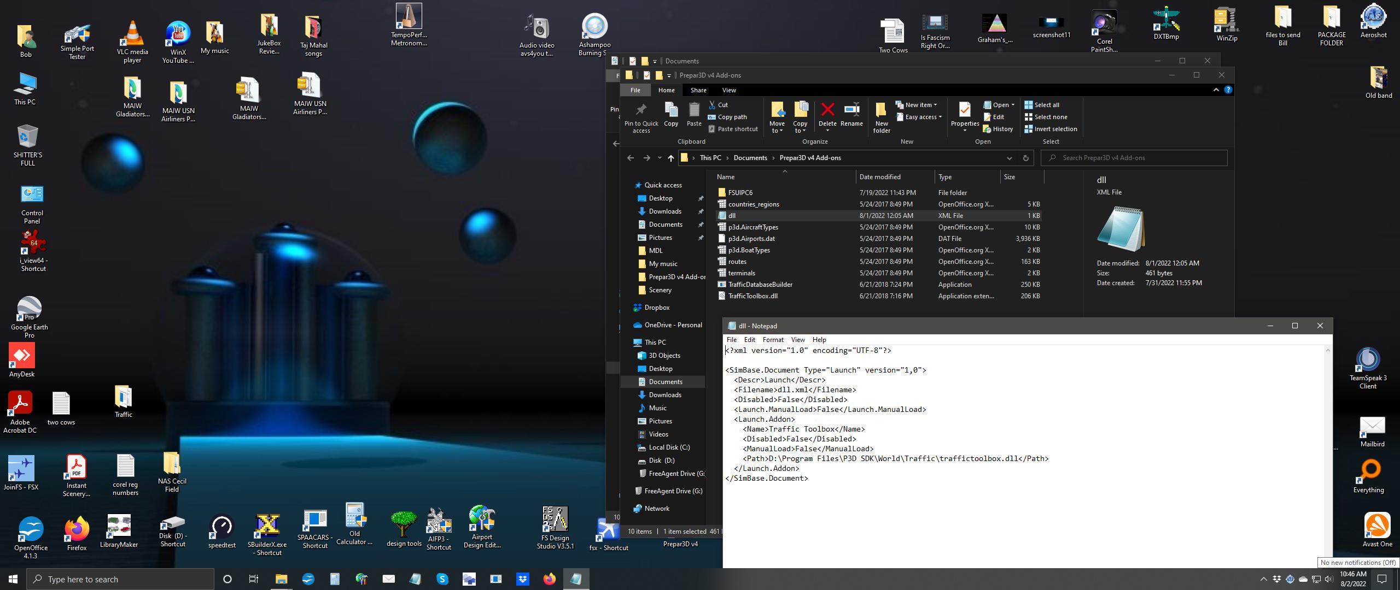Screen dimensions: 1400x590
Task: Click the Delete icon in the ribbon
Action: [x=827, y=111]
